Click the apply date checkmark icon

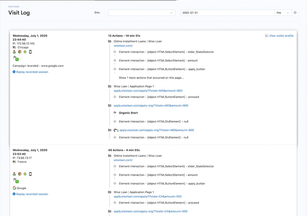coord(295,13)
